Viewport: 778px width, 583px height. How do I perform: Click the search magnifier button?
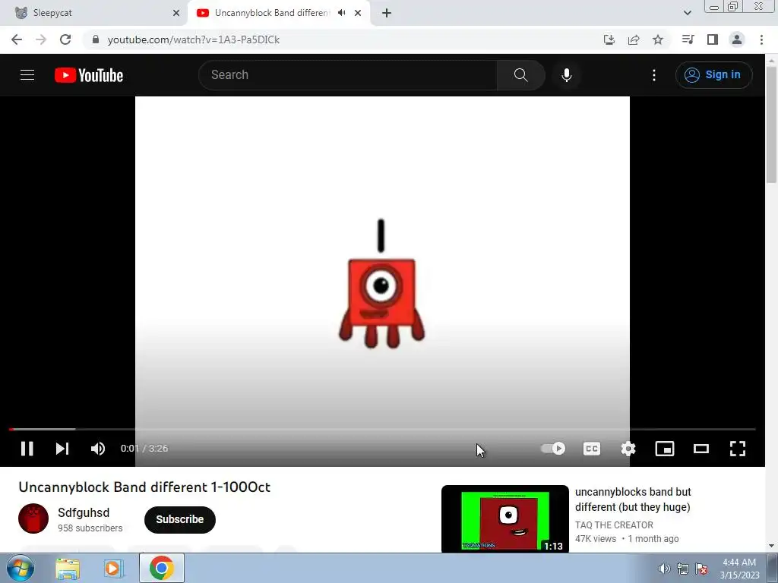(x=521, y=75)
